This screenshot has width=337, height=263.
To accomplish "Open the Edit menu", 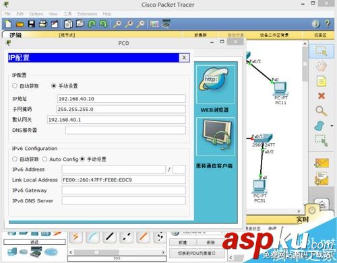I will pos(20,13).
